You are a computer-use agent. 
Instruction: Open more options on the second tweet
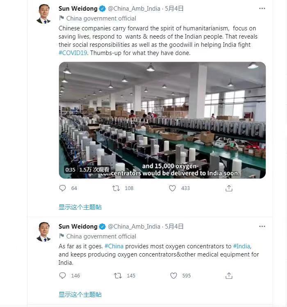262,226
